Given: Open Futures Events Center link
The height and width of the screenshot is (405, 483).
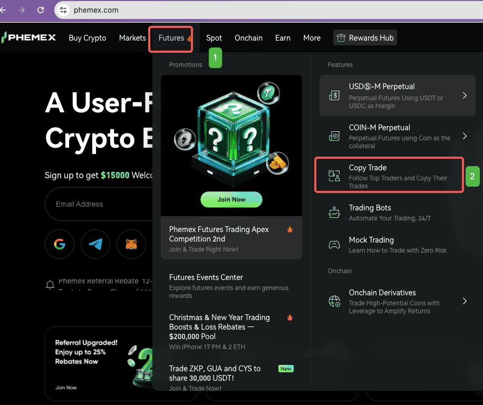Looking at the screenshot, I should point(206,277).
